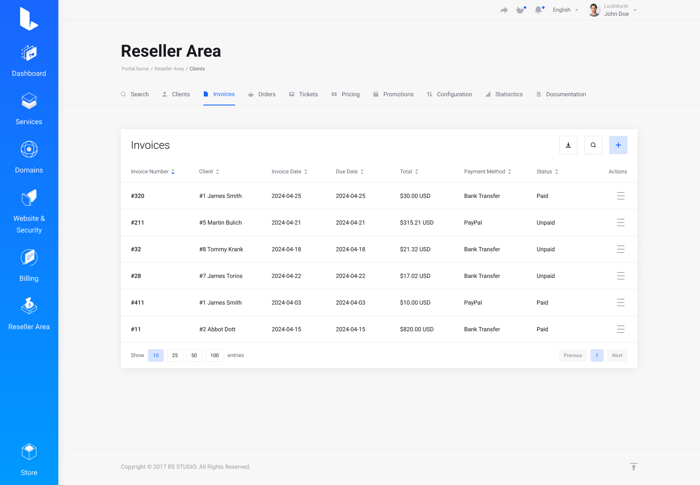700x485 pixels.
Task: Sort by Due Date column
Action: pyautogui.click(x=350, y=172)
